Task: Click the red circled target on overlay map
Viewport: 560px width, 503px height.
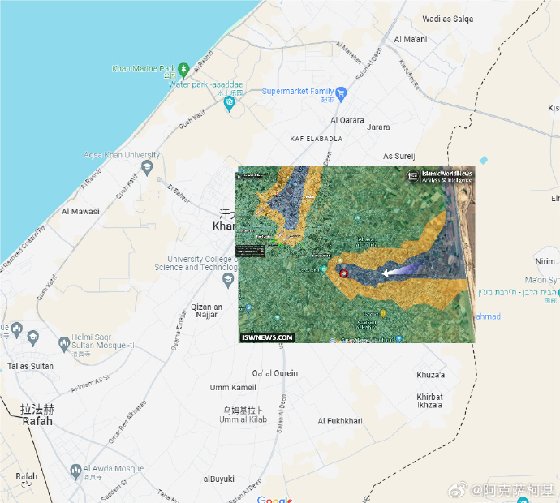Action: (x=343, y=273)
